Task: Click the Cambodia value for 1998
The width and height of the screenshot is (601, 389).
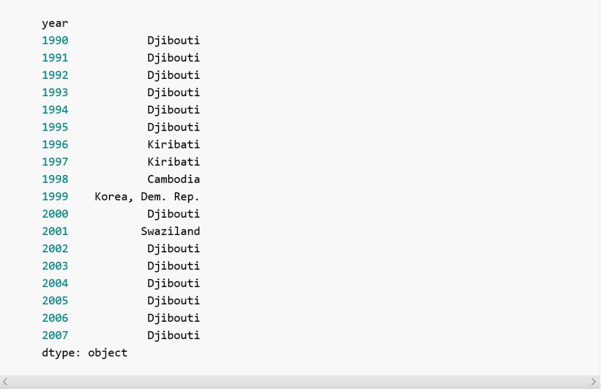Action: point(174,179)
